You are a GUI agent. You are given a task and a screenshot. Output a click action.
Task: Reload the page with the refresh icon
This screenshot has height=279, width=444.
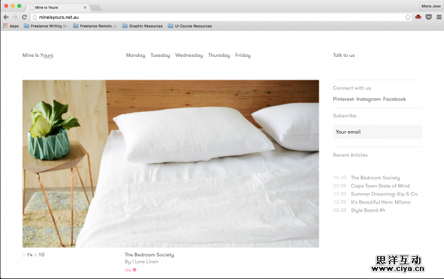click(x=24, y=17)
